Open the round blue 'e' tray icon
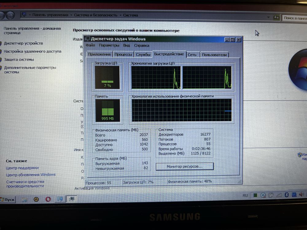The image size is (307, 230). (x=263, y=195)
